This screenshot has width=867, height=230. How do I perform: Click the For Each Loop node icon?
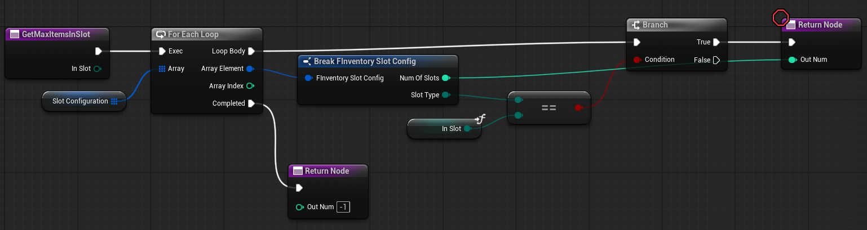point(161,35)
